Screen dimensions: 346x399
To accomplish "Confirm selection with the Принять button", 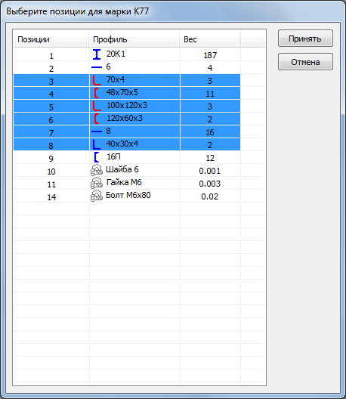I will point(305,39).
